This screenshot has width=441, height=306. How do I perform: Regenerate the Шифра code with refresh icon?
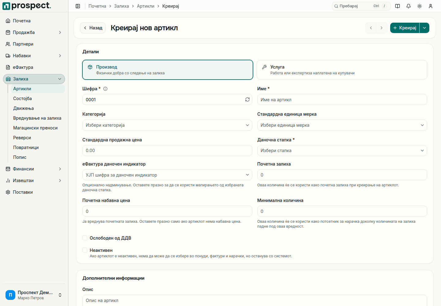coord(247,99)
